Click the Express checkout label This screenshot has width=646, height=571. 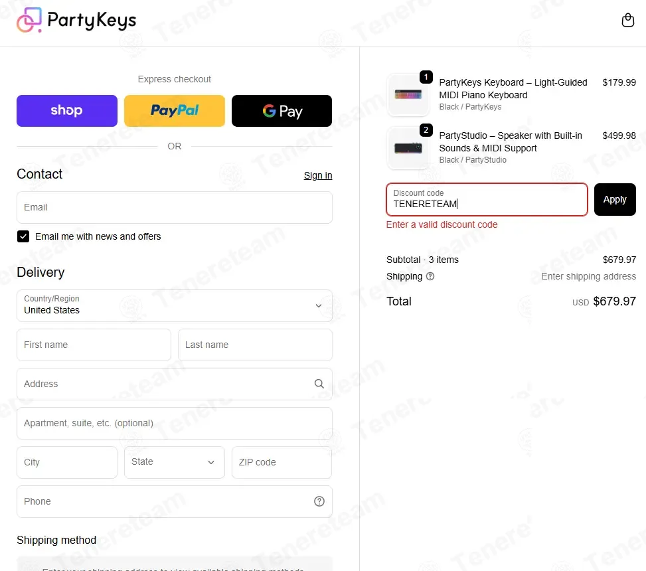coord(174,79)
